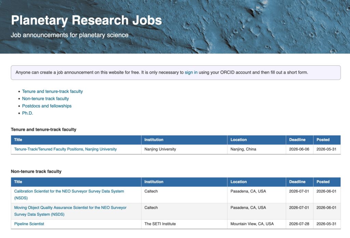This screenshot has width=350, height=238.
Task: Select the deadline '2026-07-28' cell
Action: point(299,224)
